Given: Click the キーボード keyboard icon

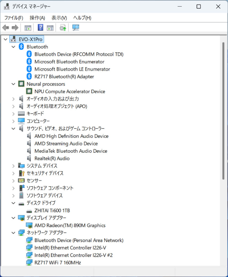Looking at the screenshot, I should click(x=21, y=114).
